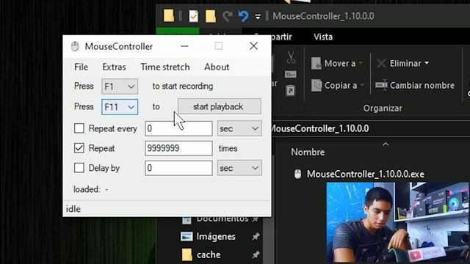Open the Repeat every sec unit dropdown

click(239, 128)
